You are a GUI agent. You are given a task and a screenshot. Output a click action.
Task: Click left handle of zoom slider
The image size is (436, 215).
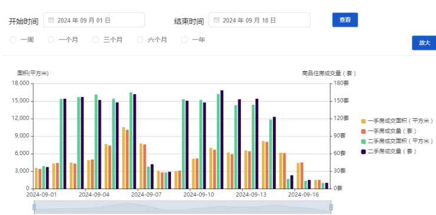(x=34, y=207)
